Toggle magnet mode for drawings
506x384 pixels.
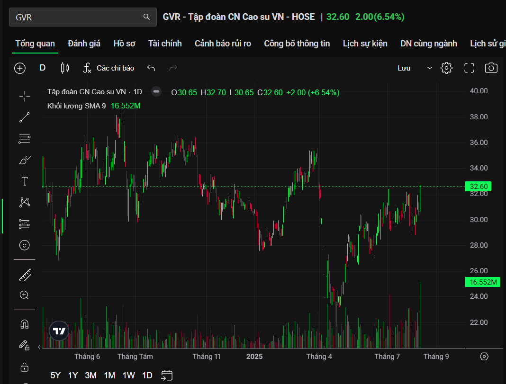point(25,324)
